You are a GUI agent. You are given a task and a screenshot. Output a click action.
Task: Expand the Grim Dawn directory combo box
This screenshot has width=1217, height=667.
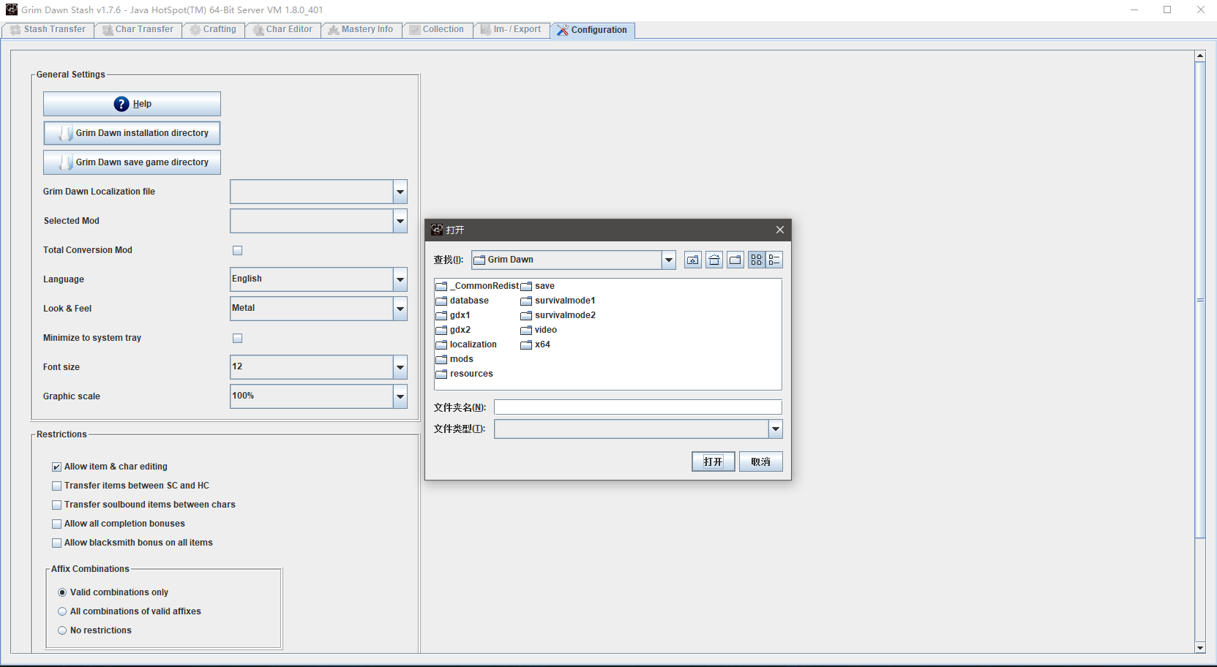[668, 260]
